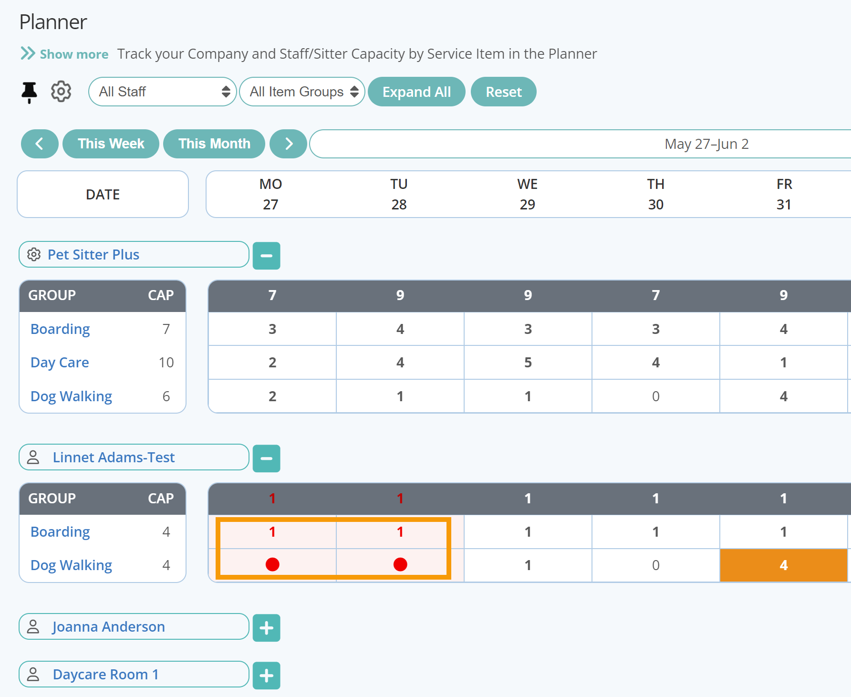Screen dimensions: 851x697
Task: Switch to This Week view
Action: click(x=111, y=144)
